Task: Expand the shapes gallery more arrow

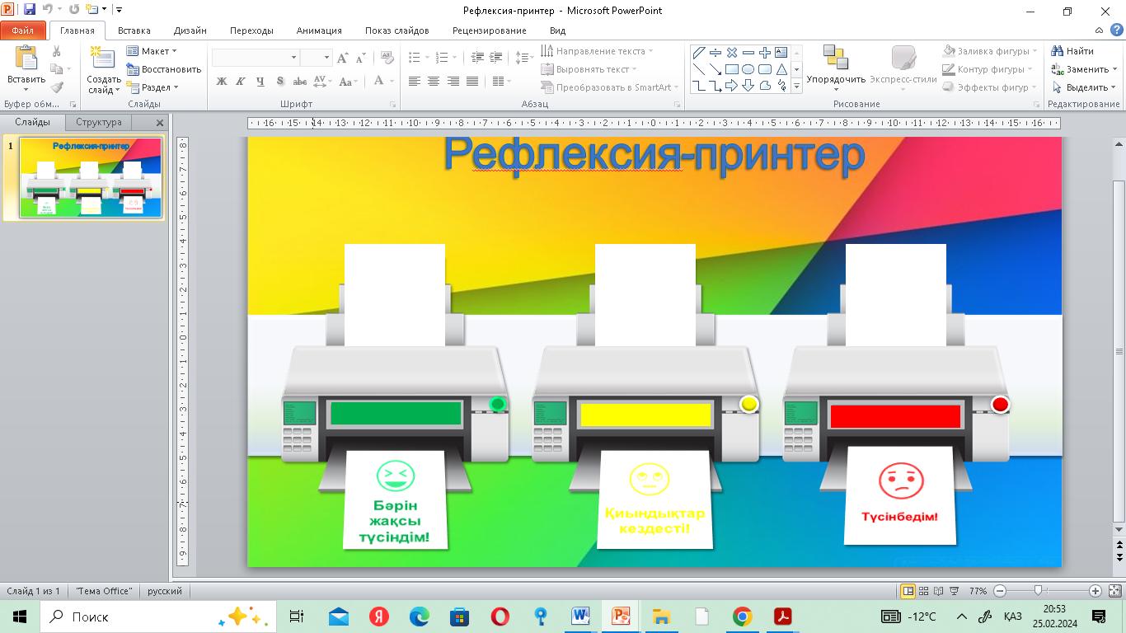Action: click(797, 87)
